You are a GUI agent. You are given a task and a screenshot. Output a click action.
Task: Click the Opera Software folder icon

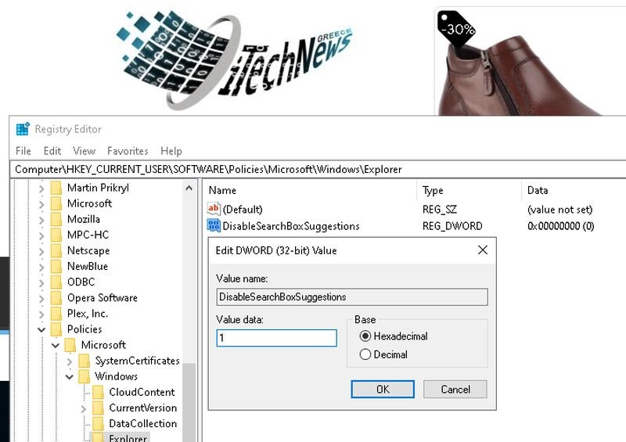tap(56, 298)
